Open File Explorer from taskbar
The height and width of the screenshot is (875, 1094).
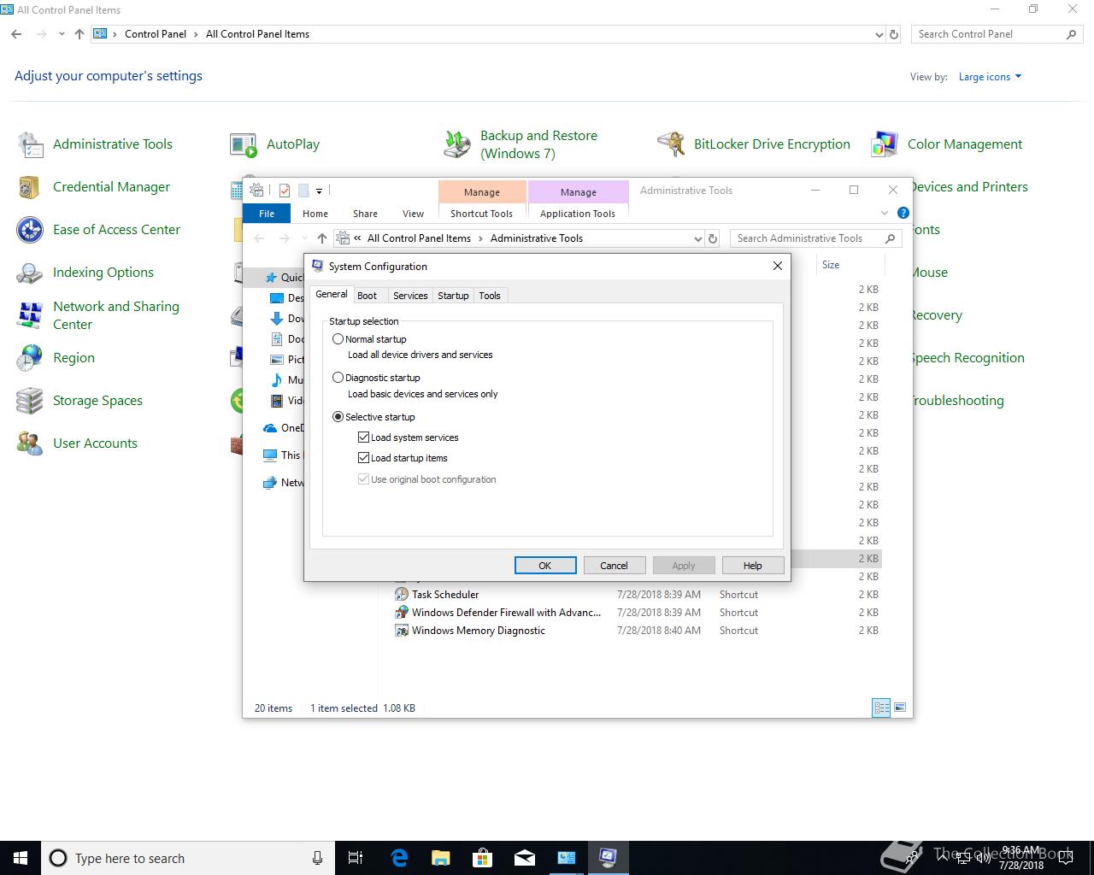coord(441,858)
